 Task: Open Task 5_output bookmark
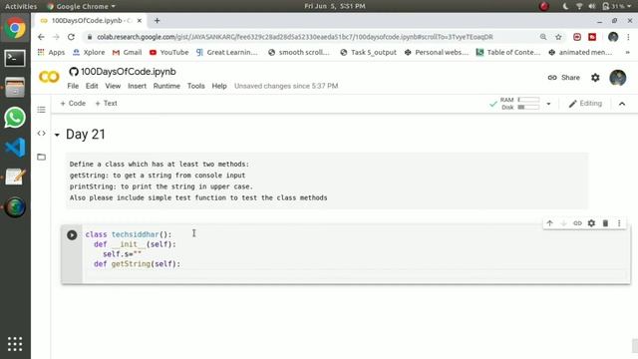368,53
